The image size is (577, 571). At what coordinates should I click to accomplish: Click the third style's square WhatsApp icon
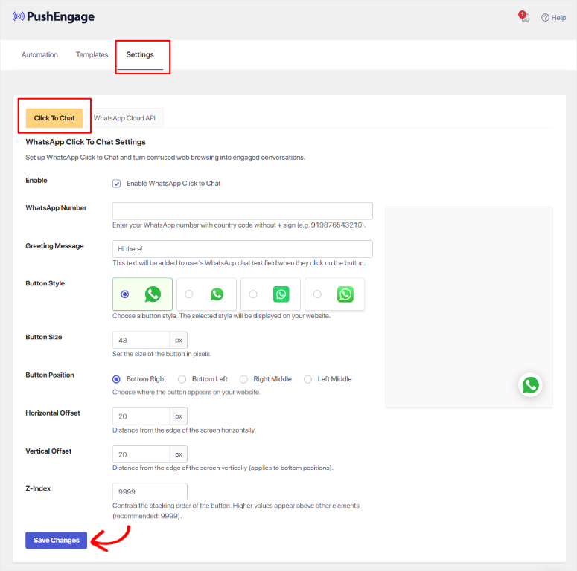pos(281,294)
